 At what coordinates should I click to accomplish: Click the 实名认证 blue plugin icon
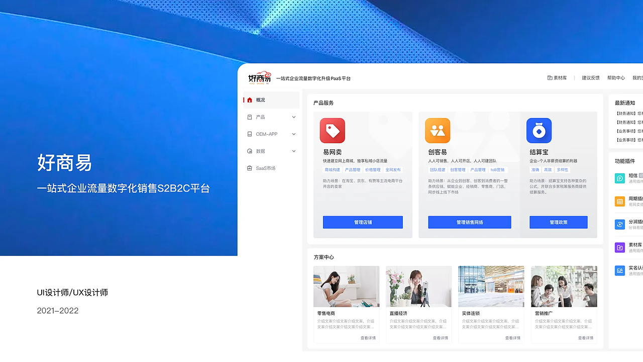coord(619,270)
